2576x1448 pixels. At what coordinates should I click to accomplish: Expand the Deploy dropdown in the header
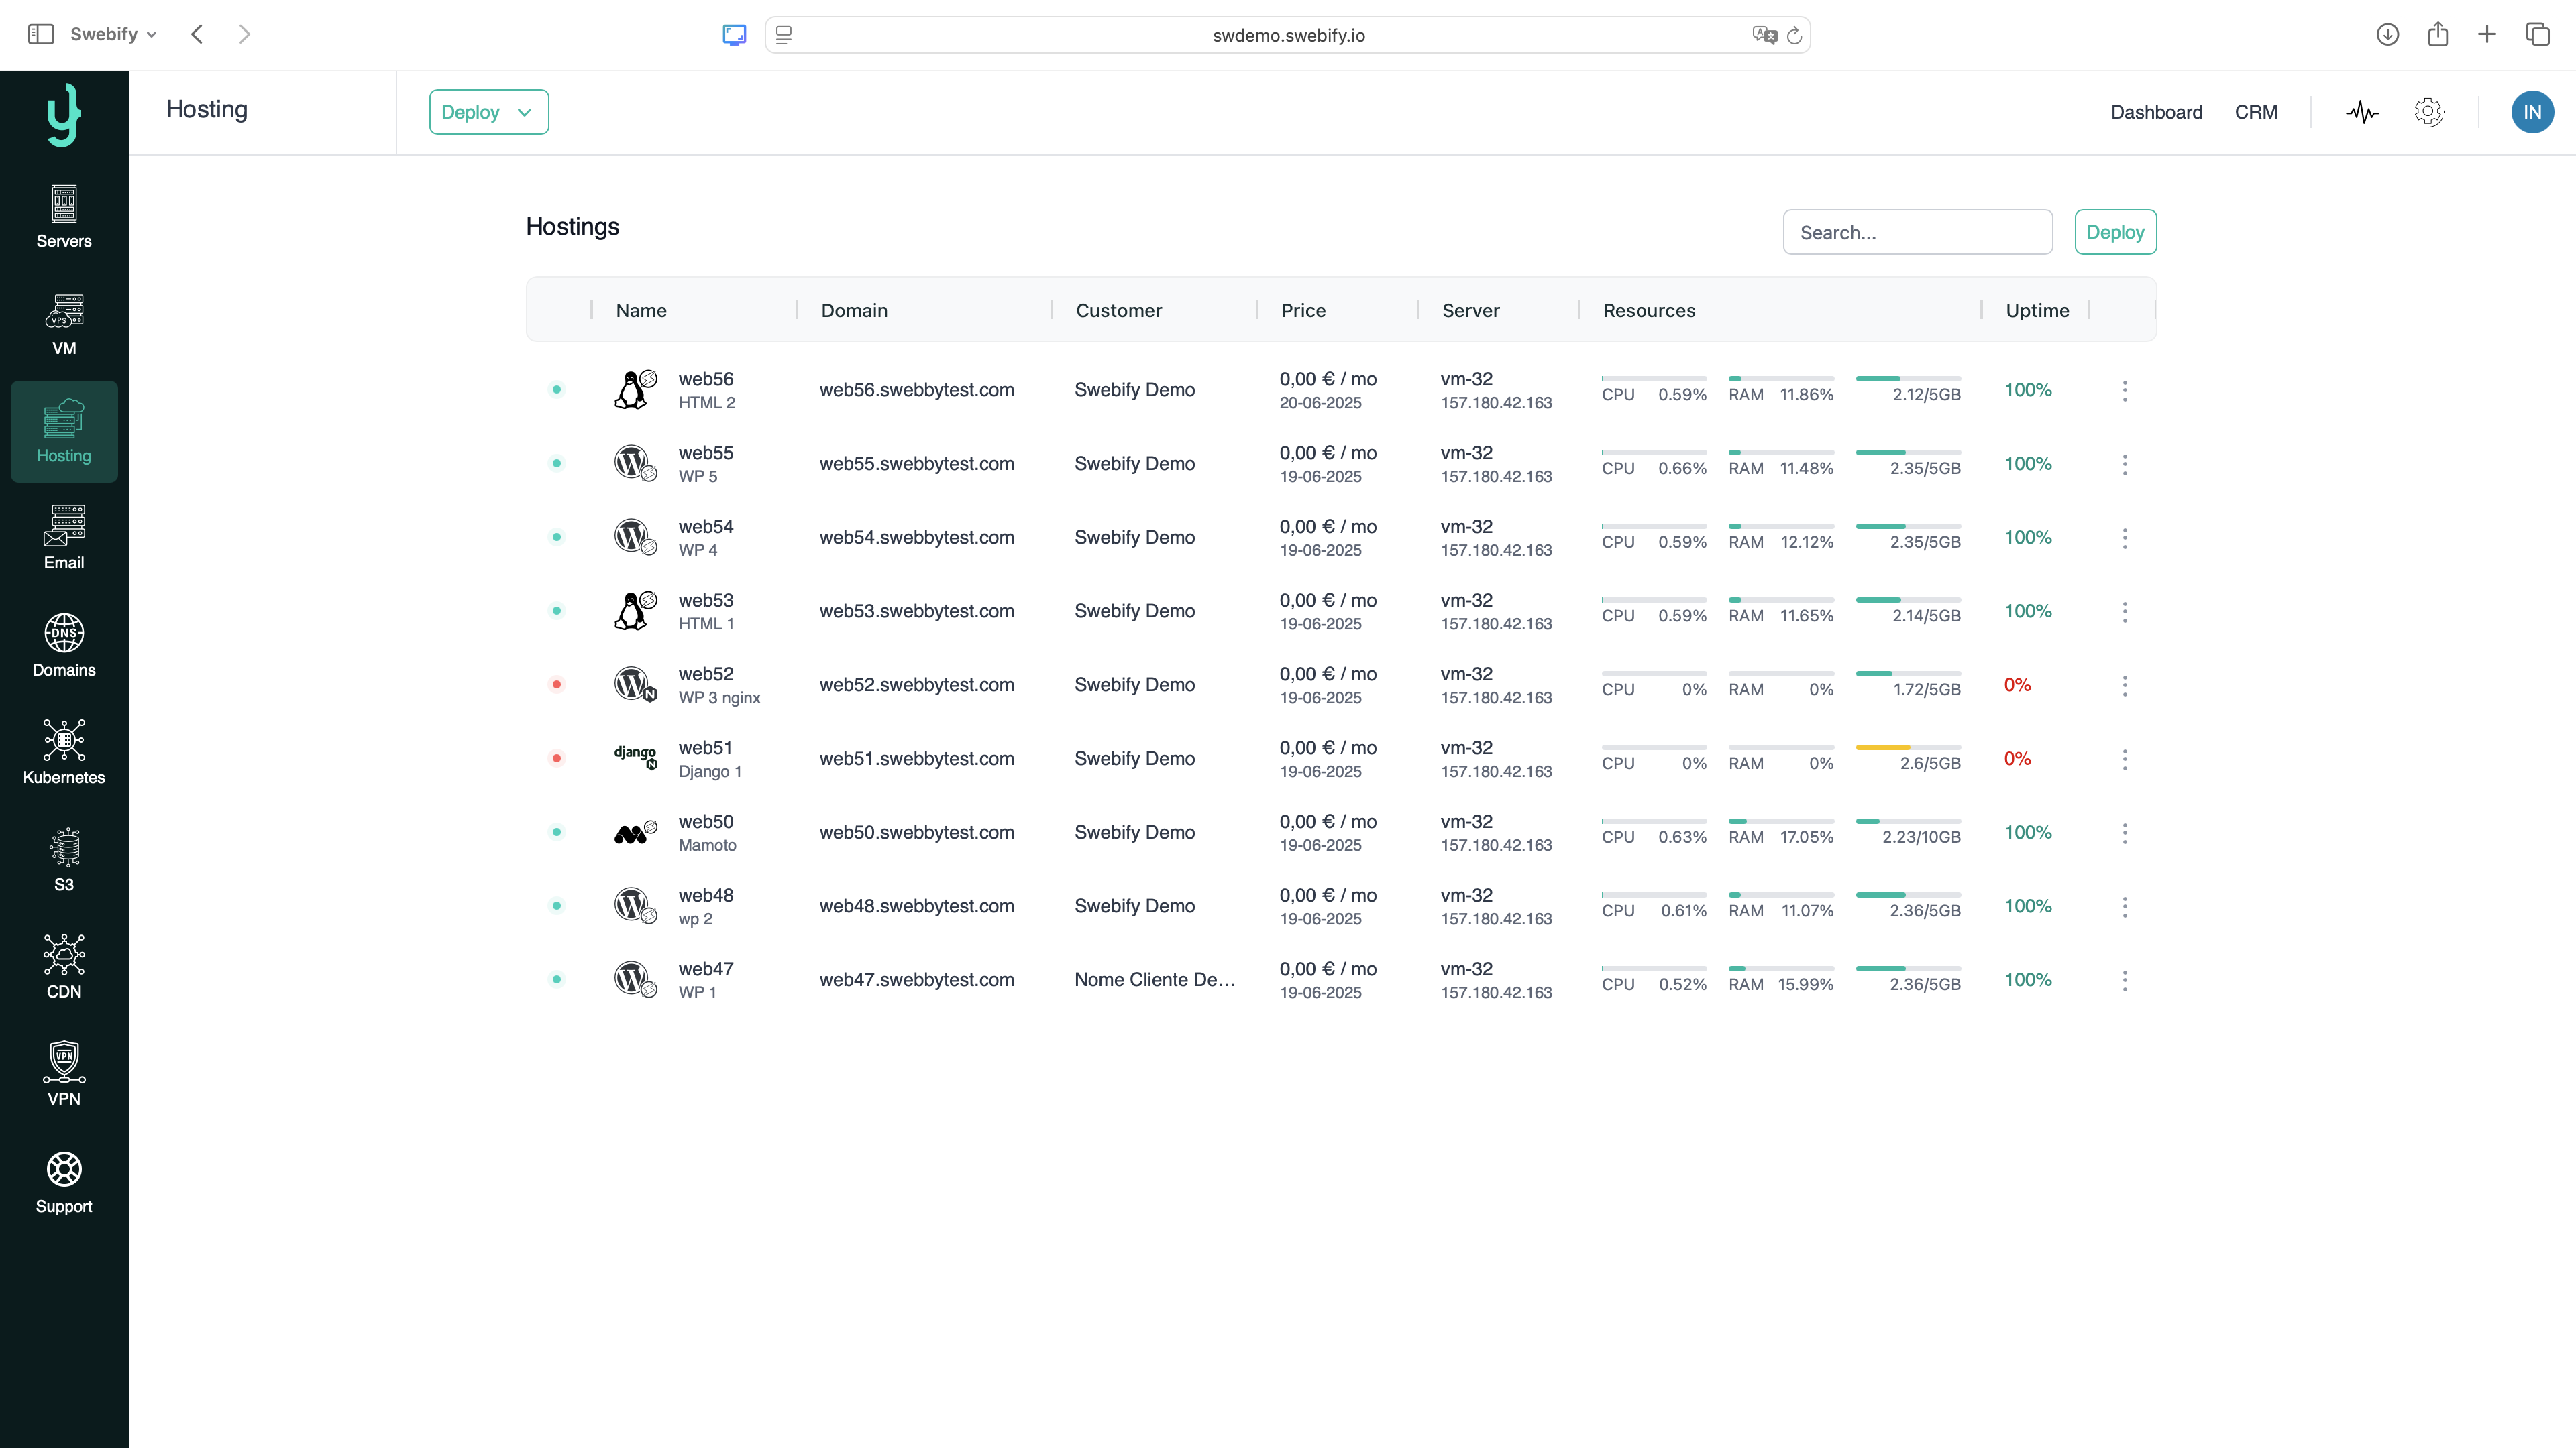click(x=488, y=112)
